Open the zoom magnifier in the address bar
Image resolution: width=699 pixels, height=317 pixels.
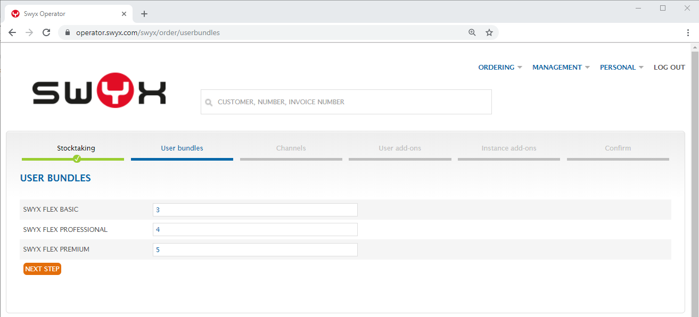coord(472,32)
